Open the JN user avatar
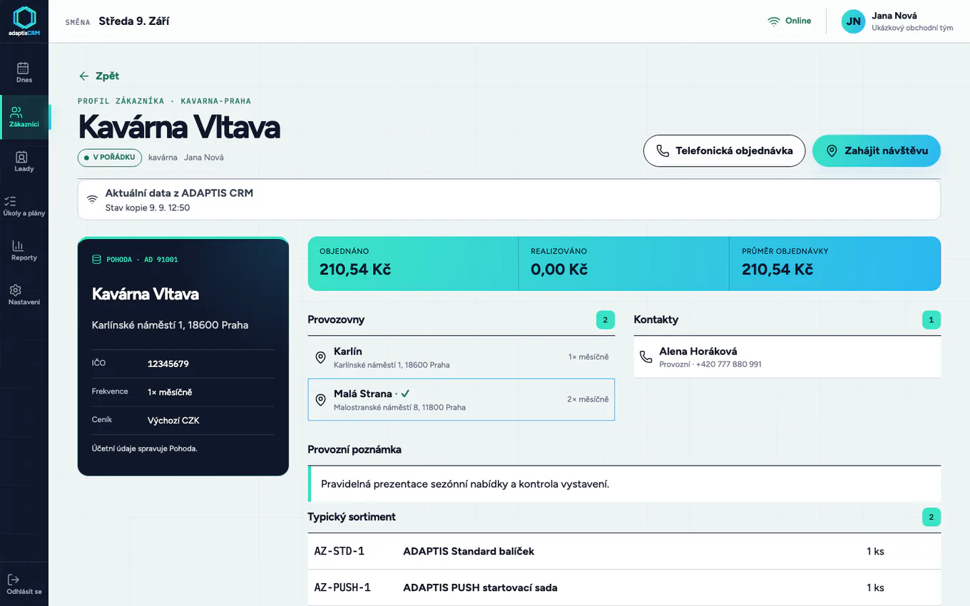 [853, 21]
